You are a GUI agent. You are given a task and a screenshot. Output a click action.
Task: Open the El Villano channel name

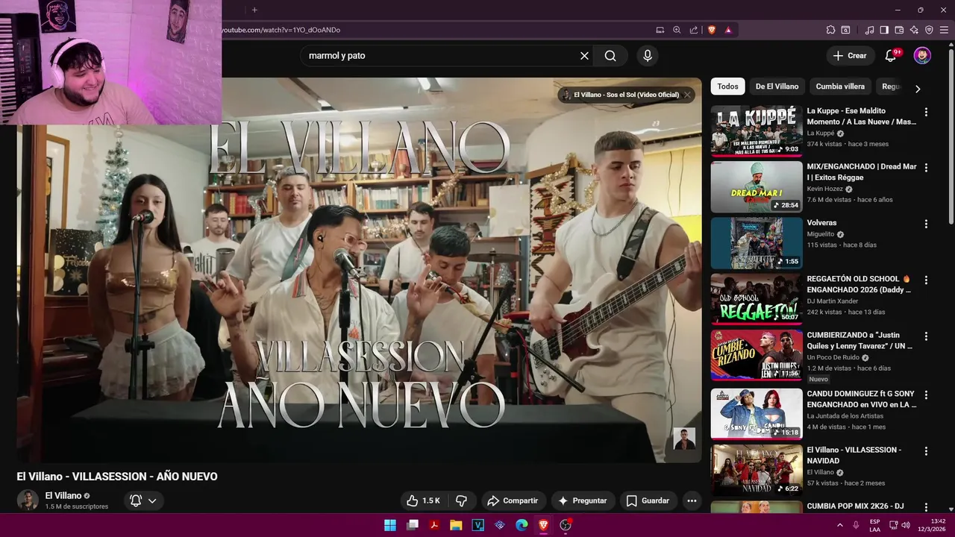(x=63, y=495)
